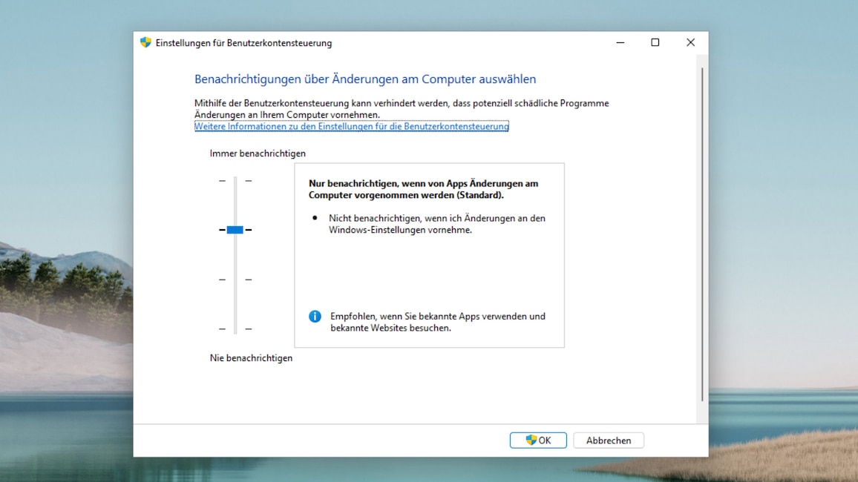Click the UAC shield icon in the title bar
858x482 pixels.
145,43
